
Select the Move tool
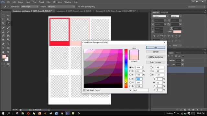(x=8, y=15)
